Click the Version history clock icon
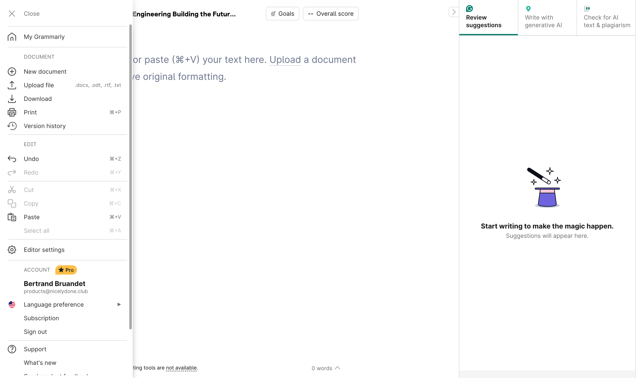643x378 pixels. coord(12,126)
